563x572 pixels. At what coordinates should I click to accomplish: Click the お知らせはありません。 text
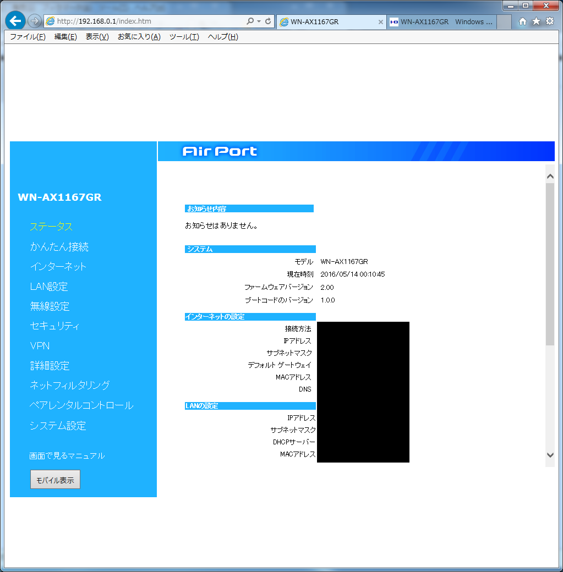221,226
